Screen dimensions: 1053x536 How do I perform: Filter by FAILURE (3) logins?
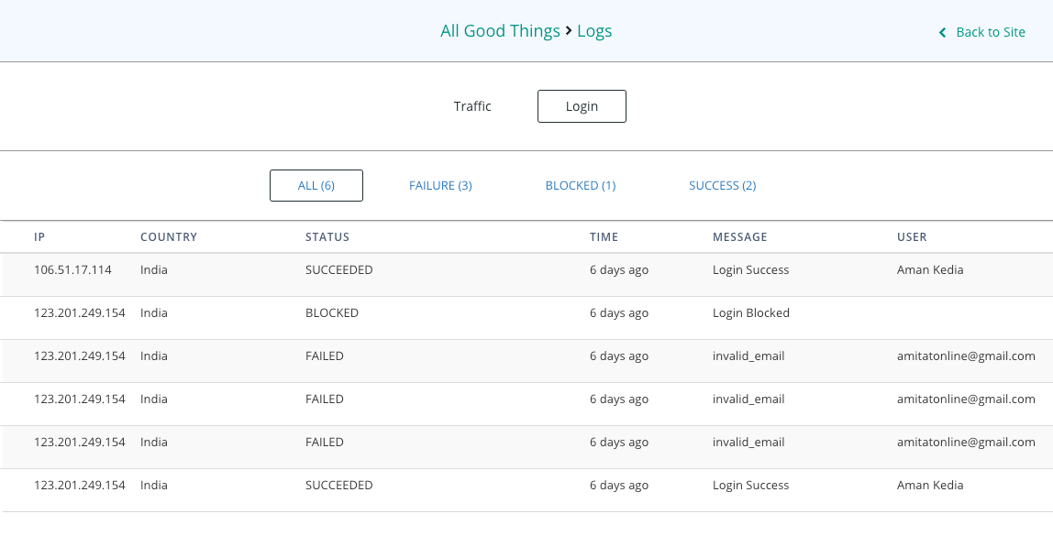coord(440,185)
